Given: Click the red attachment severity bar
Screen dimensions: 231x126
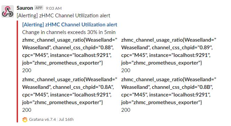Looking at the screenshot, I should (x=17, y=72).
